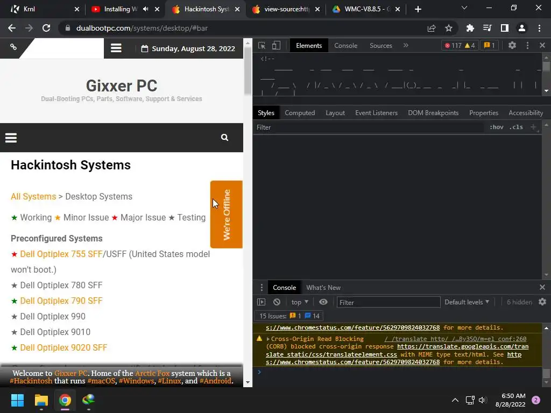Viewport: 551px width, 413px height.
Task: Share this page icon
Action: pyautogui.click(x=432, y=29)
